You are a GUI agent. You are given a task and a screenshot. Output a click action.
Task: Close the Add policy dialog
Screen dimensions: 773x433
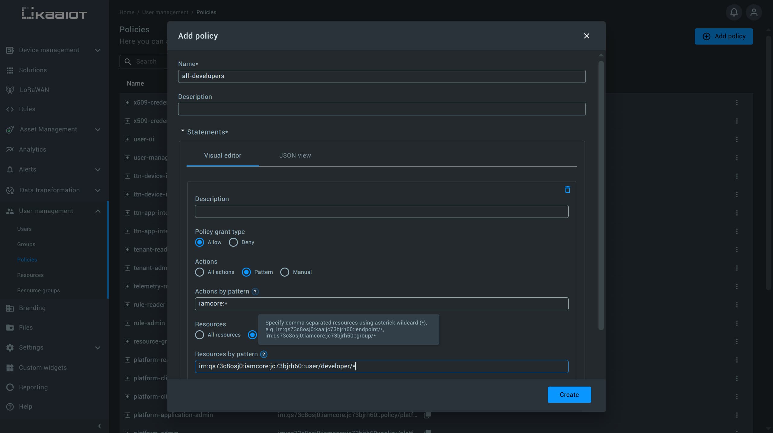586,36
